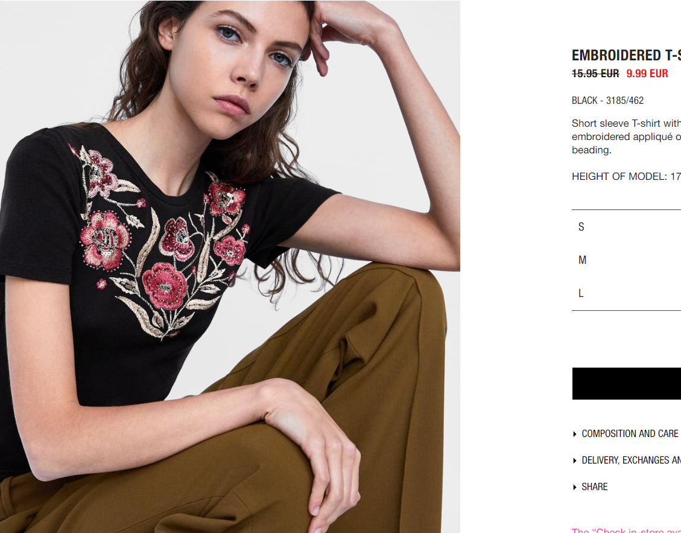Open the pink Check in-store availability link
This screenshot has height=533, width=681.
click(626, 530)
